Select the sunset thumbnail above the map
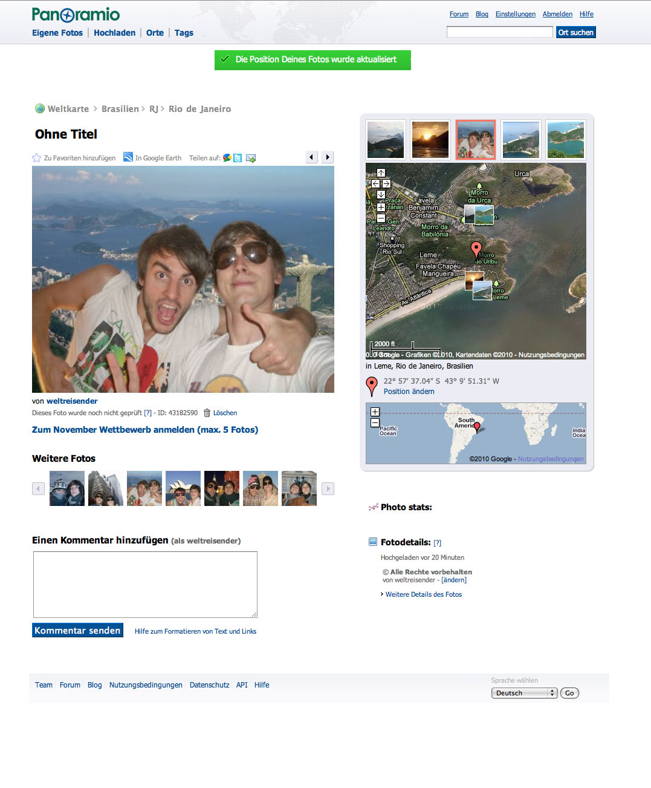This screenshot has height=788, width=651. pyautogui.click(x=430, y=140)
